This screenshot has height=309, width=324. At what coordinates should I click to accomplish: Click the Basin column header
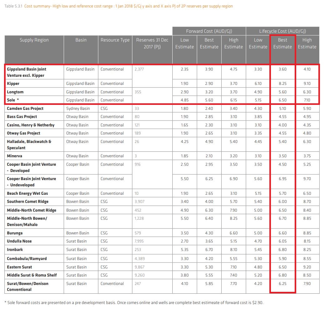click(81, 40)
